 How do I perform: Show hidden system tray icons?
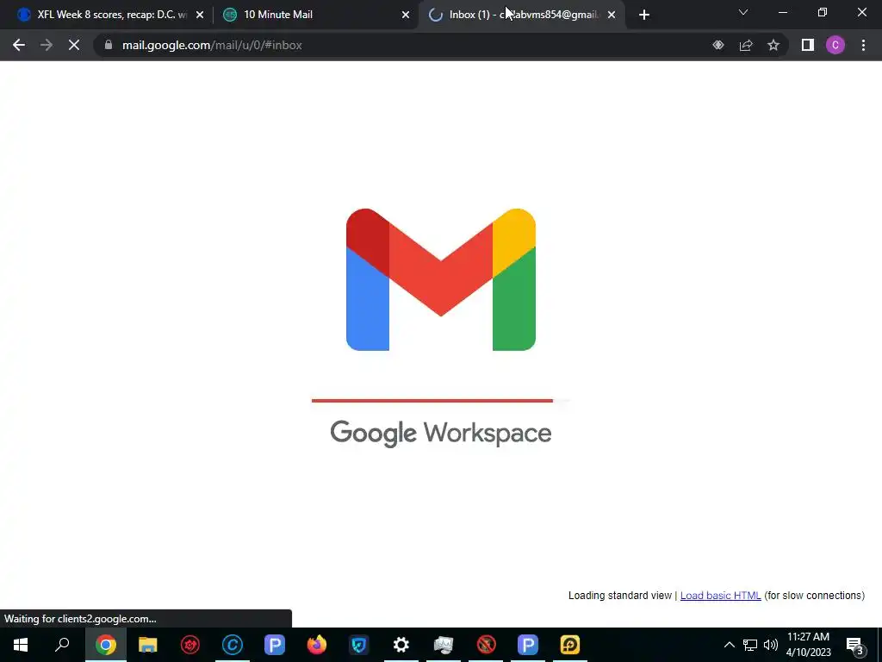pyautogui.click(x=729, y=645)
